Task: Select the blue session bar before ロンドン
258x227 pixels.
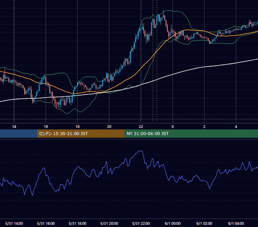Action: coord(19,134)
